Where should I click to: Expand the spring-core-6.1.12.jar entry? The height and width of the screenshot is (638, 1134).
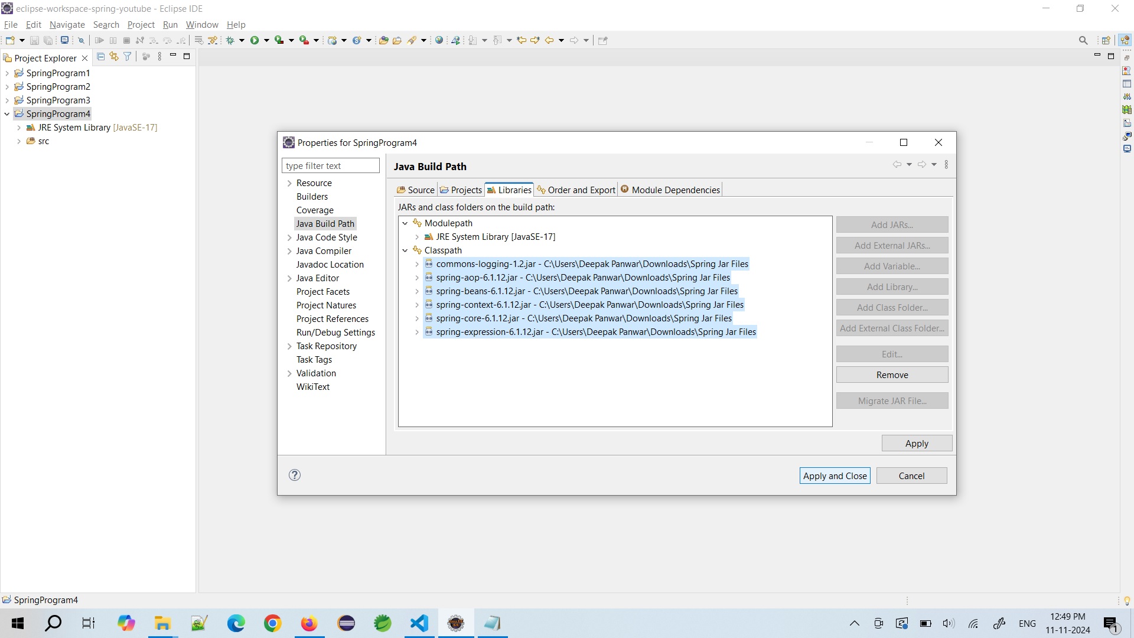click(417, 318)
